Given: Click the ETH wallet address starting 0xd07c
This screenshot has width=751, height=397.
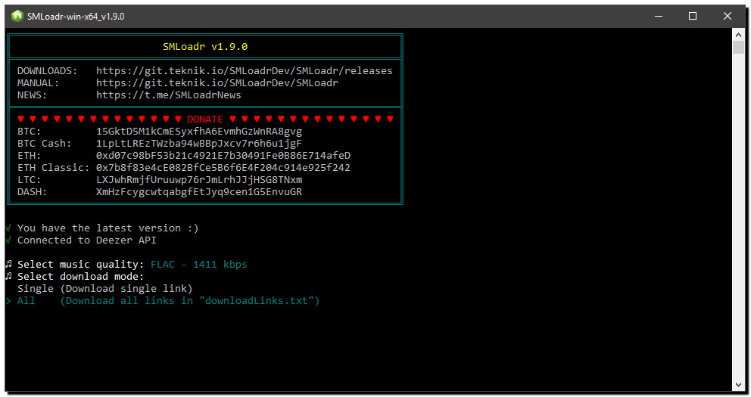Looking at the screenshot, I should (223, 156).
